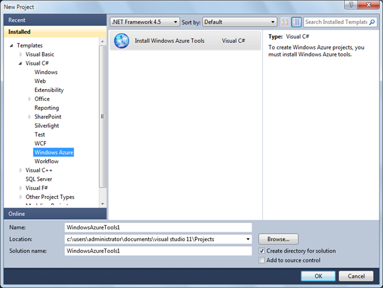Click the Windows Azure globe icon
Screen dimensions: 383x288
click(121, 41)
